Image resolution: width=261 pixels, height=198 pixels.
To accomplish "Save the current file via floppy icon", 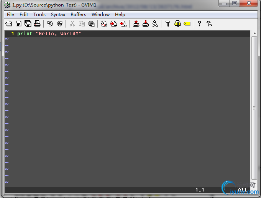I will tap(18, 24).
